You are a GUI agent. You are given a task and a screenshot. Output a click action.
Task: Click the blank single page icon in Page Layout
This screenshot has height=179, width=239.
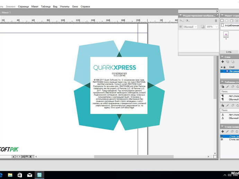coord(222,20)
